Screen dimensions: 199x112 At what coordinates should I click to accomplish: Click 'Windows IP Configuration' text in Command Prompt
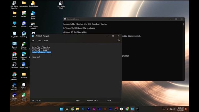point(75,32)
